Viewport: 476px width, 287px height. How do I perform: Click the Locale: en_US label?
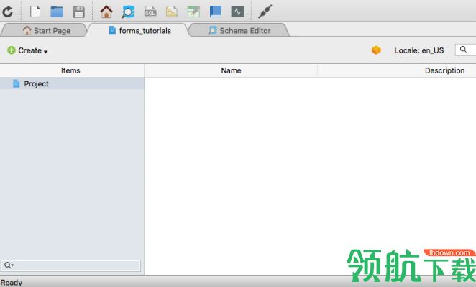tap(419, 50)
